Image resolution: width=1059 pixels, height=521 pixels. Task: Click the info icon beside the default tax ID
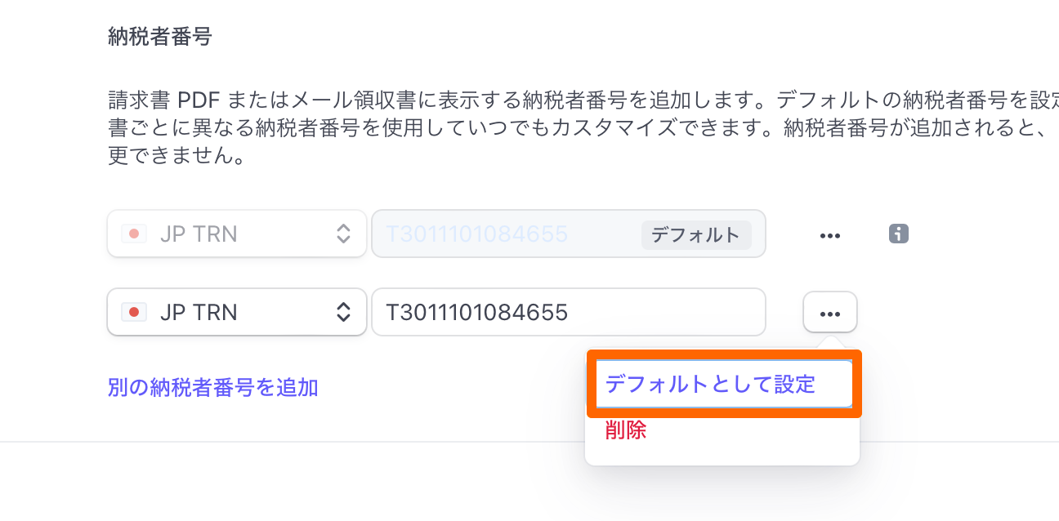pyautogui.click(x=898, y=234)
